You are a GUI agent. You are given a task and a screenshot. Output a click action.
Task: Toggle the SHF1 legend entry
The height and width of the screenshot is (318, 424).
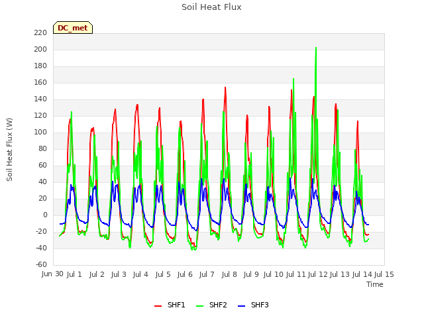pyautogui.click(x=170, y=305)
